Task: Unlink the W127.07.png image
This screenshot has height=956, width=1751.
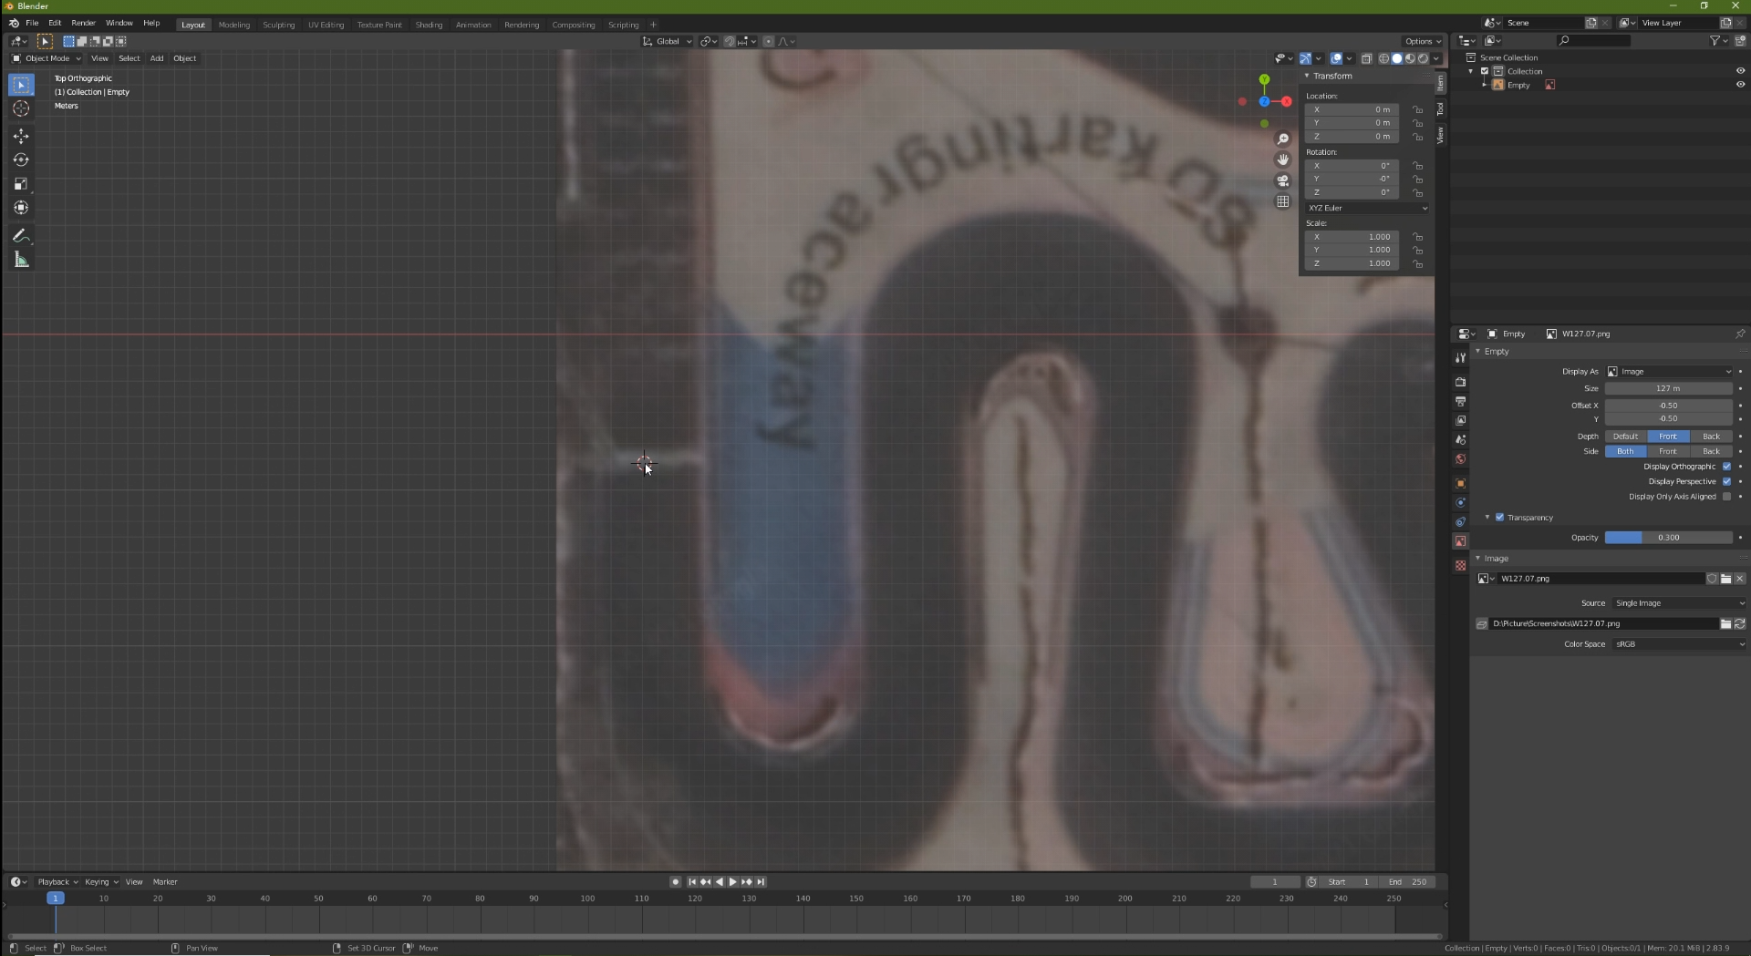Action: click(x=1740, y=579)
